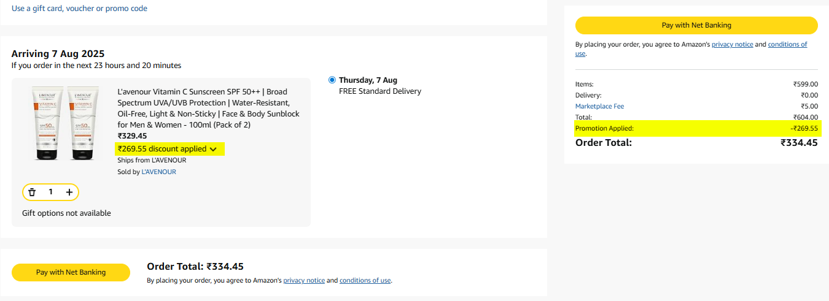The image size is (829, 301).
Task: Open conditions of use link near bottom total
Action: tap(365, 281)
